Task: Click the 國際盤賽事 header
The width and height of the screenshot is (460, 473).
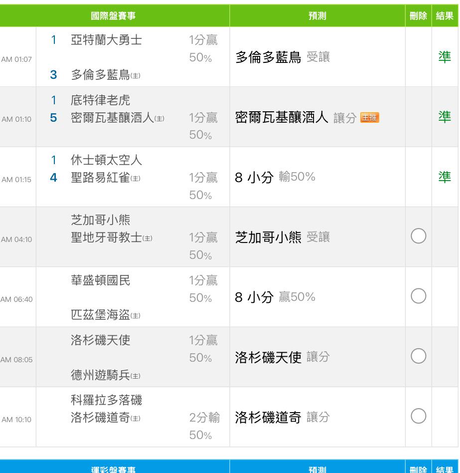Action: click(113, 15)
